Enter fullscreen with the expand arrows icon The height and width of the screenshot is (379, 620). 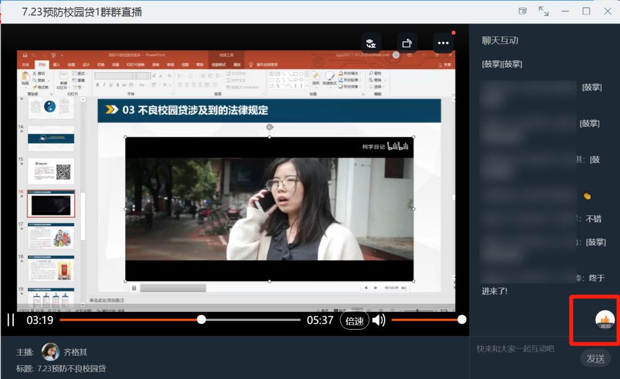[x=543, y=11]
